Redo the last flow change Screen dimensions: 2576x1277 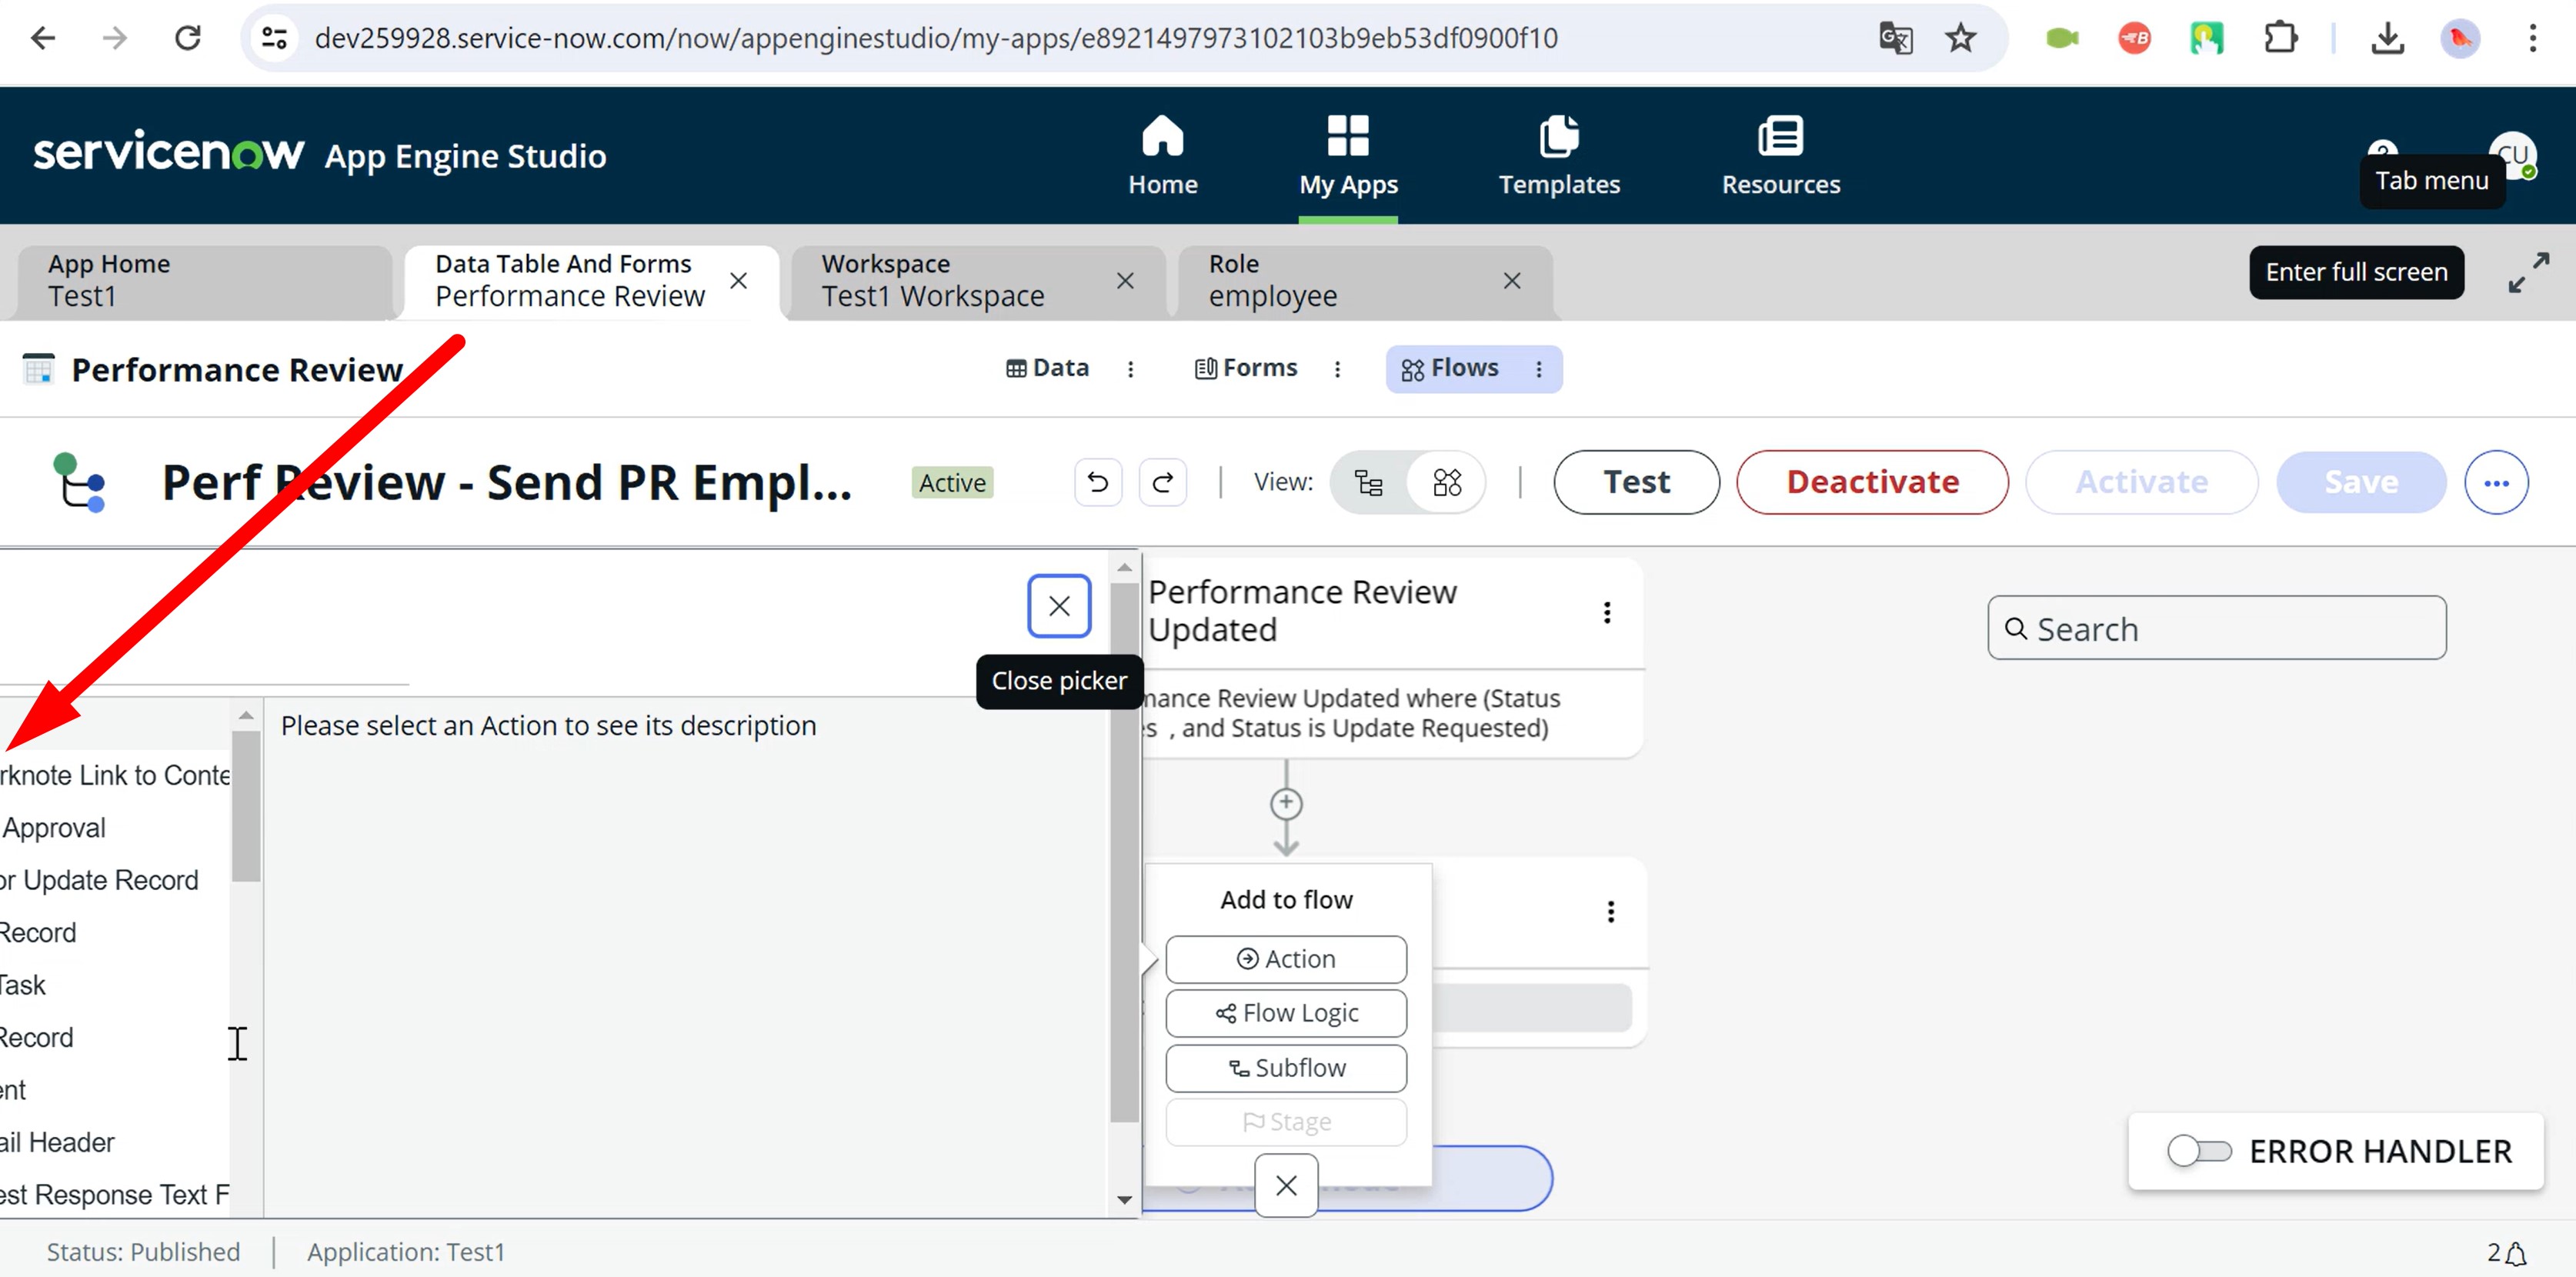1162,482
